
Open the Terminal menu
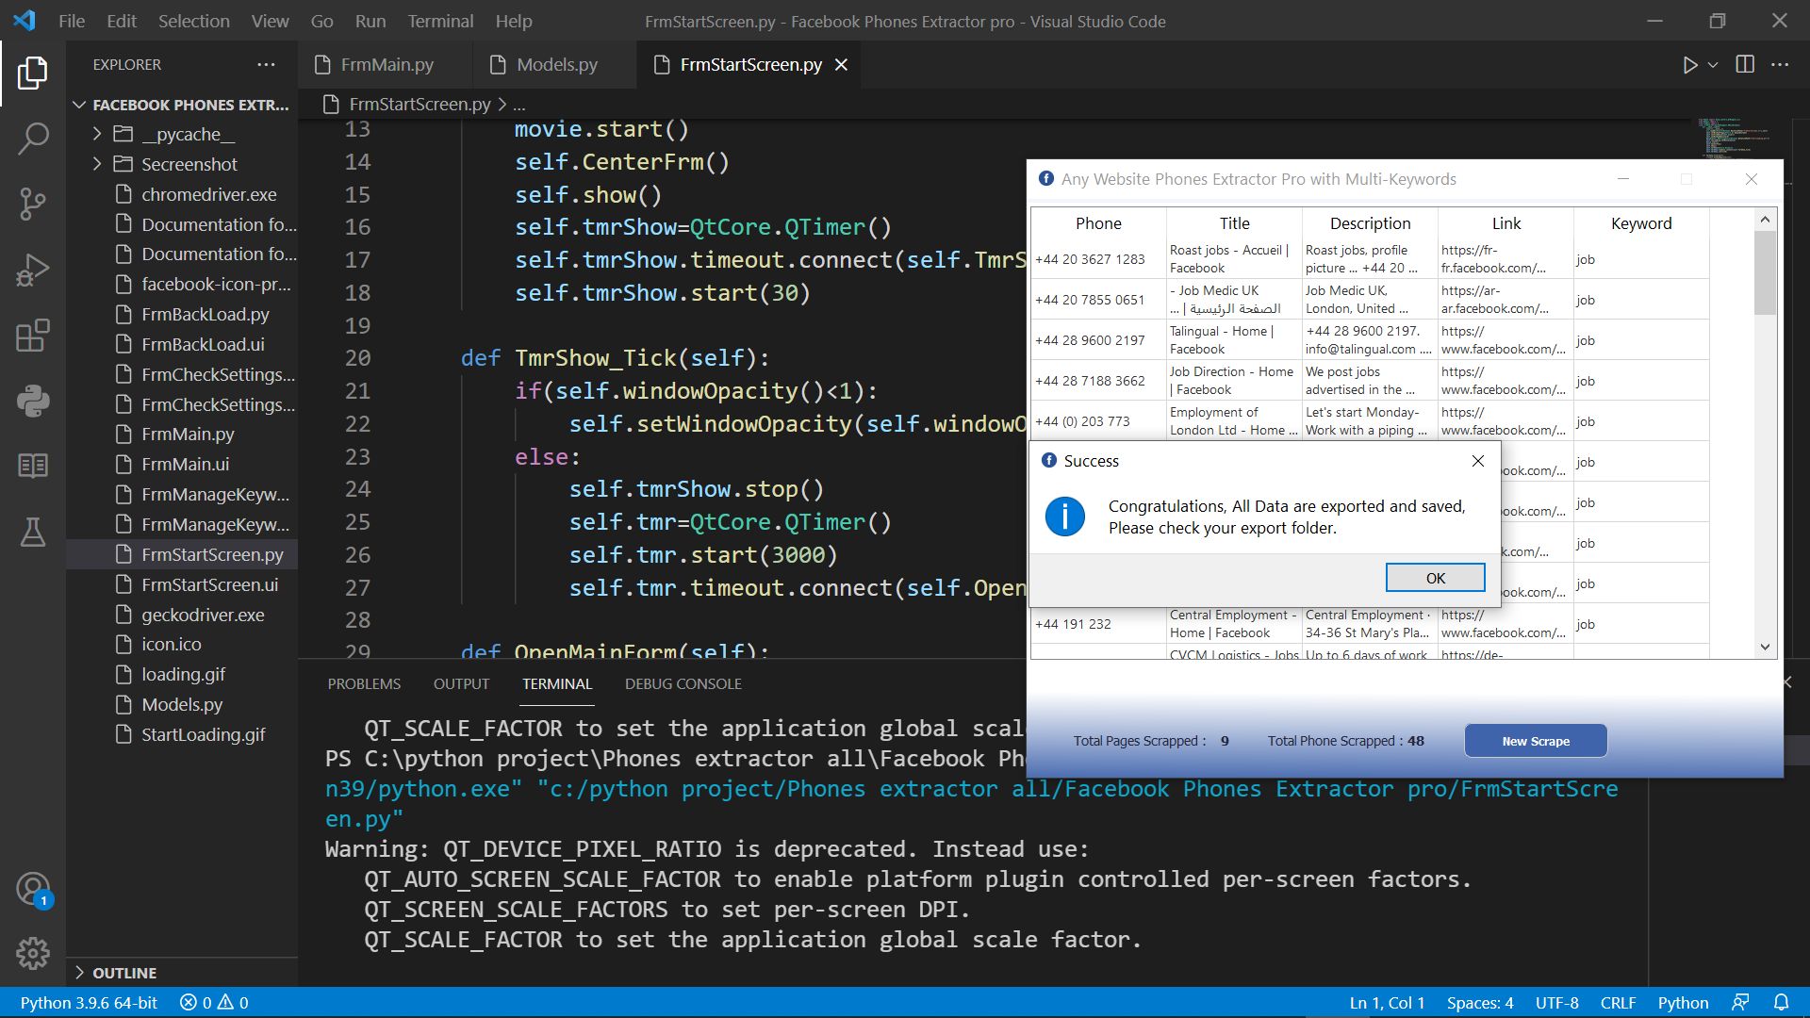440,21
